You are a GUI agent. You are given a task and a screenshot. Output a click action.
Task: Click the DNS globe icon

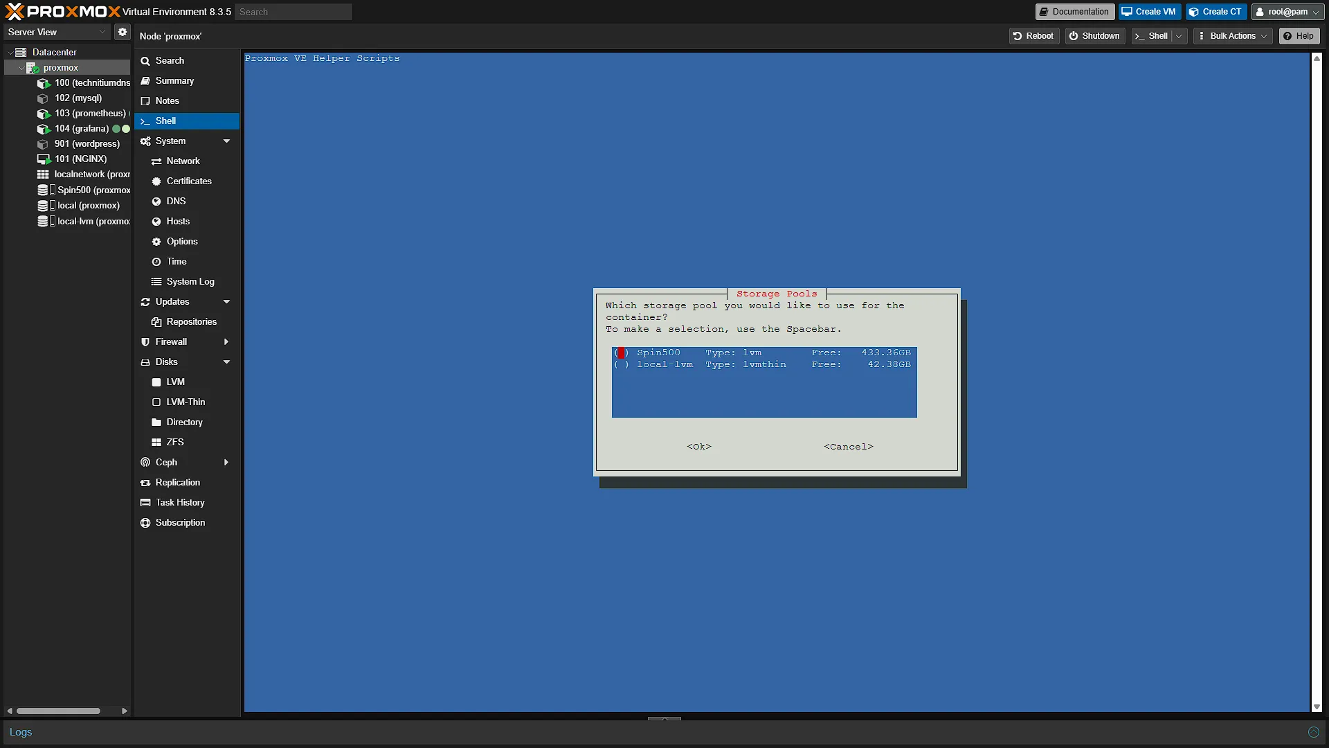coord(156,202)
